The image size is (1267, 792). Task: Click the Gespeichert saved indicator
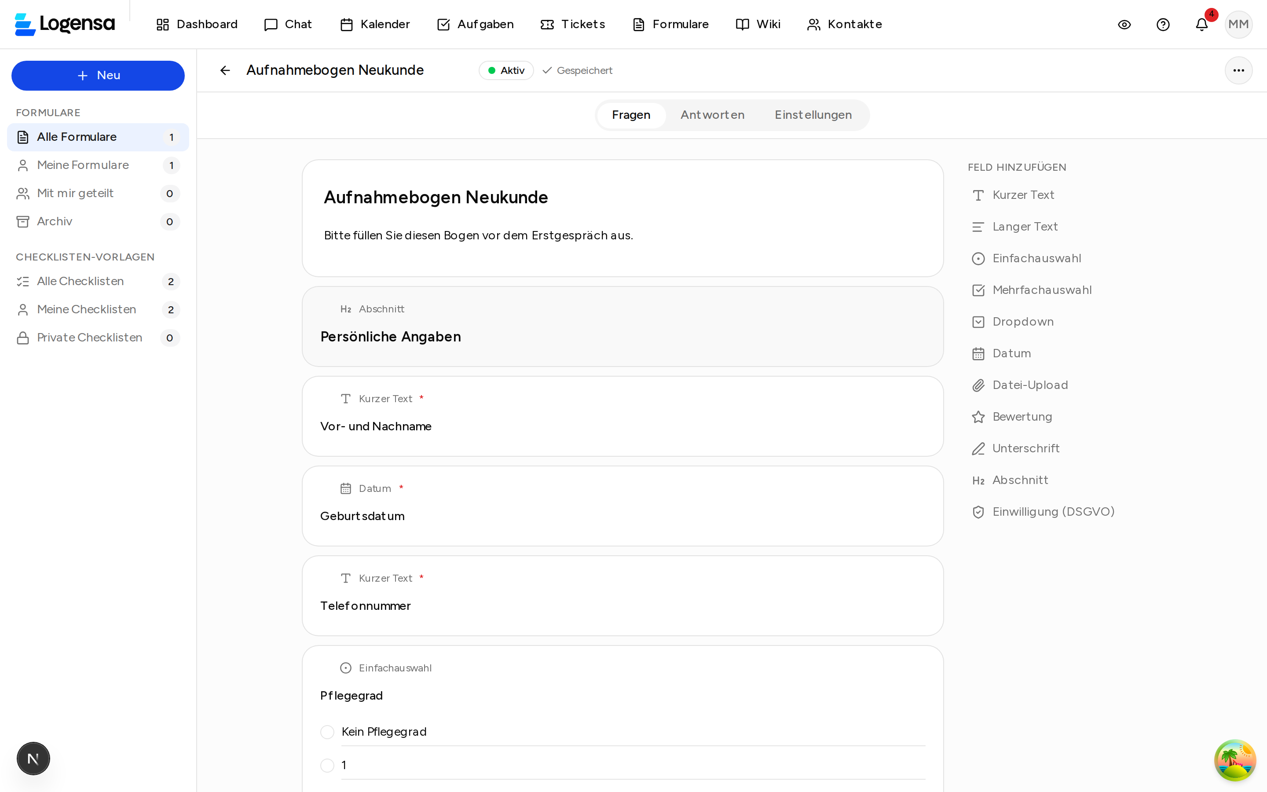(x=578, y=70)
